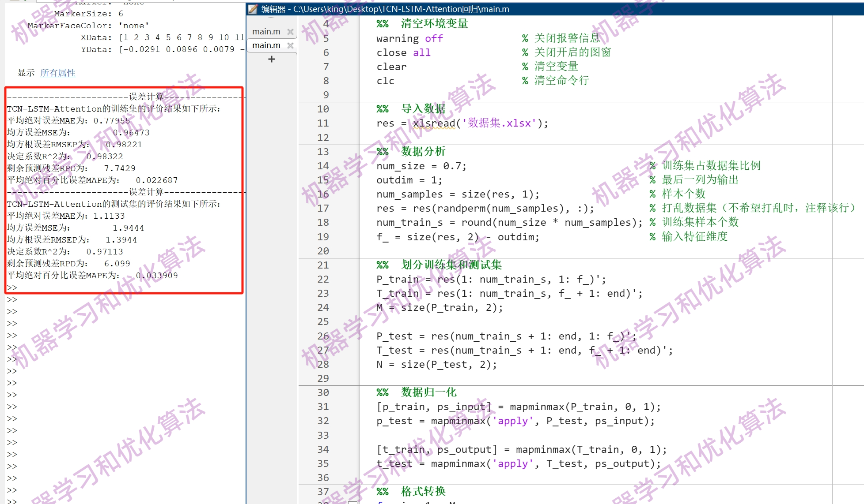Click the editor pencil icon in title bar
This screenshot has width=864, height=504.
[253, 9]
